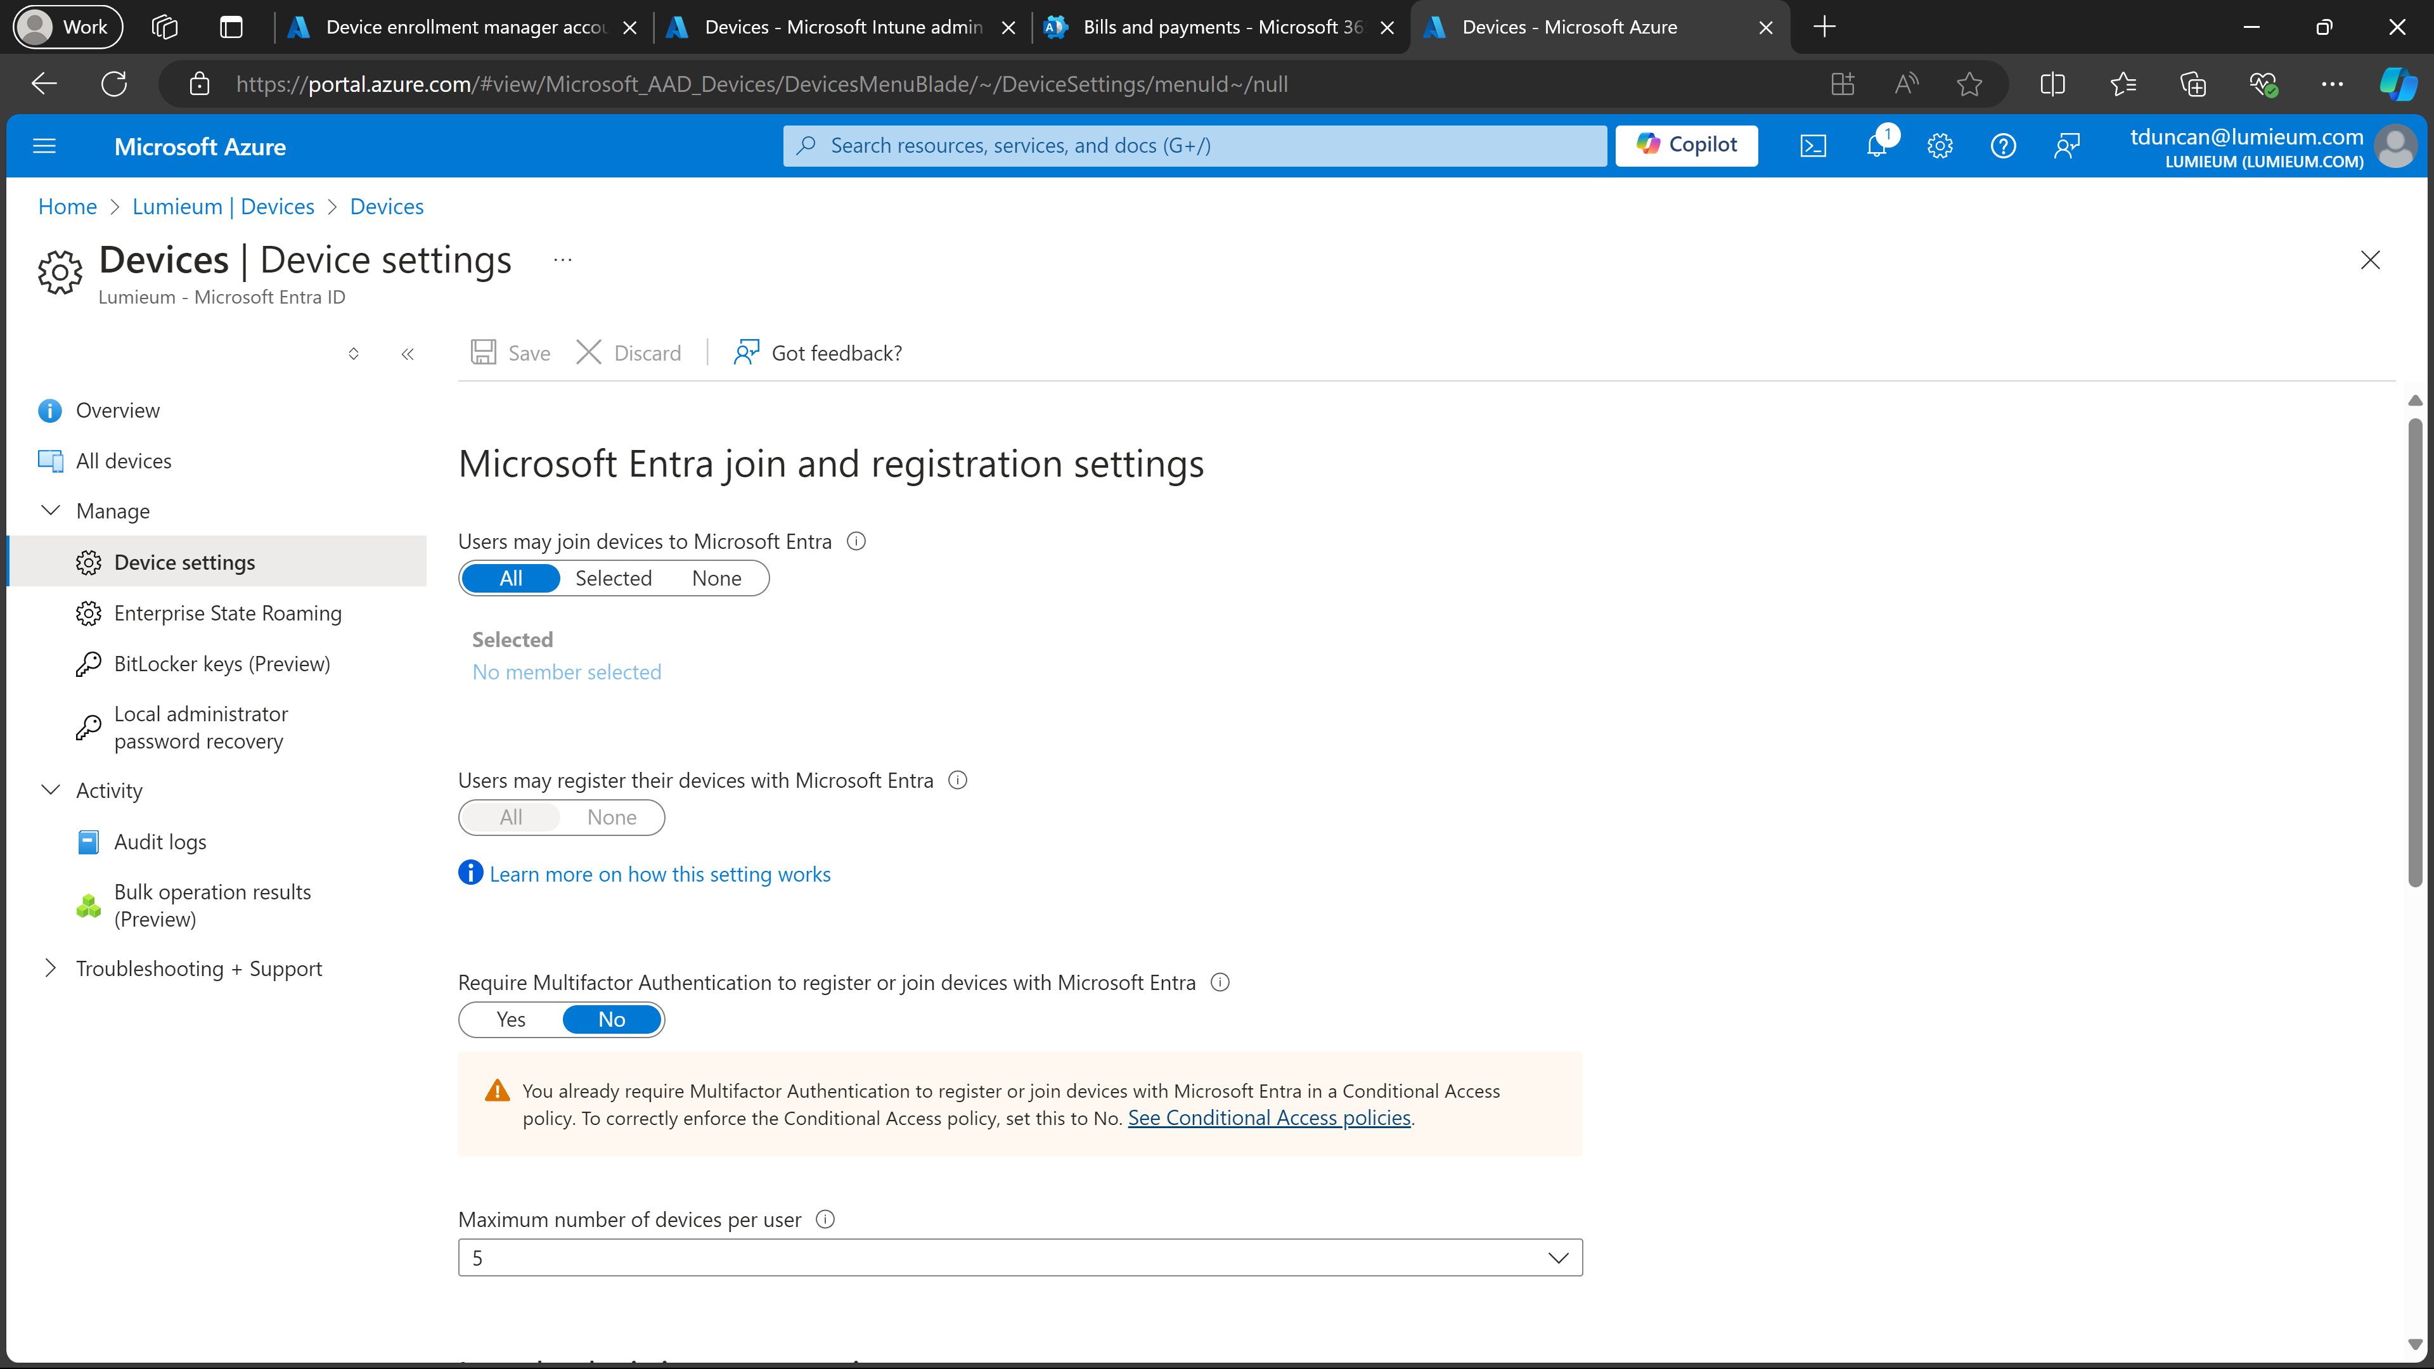The image size is (2434, 1369).
Task: Open the notifications bell
Action: [1876, 146]
